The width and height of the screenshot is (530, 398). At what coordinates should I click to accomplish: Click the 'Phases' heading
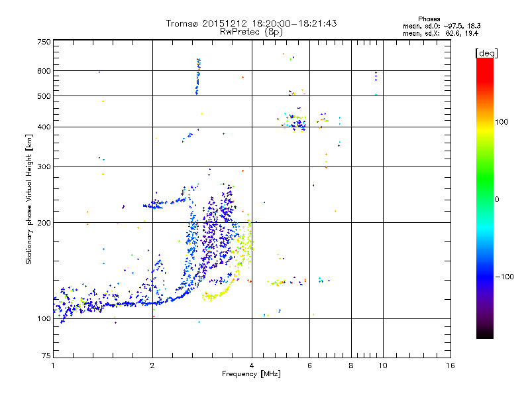(x=429, y=19)
